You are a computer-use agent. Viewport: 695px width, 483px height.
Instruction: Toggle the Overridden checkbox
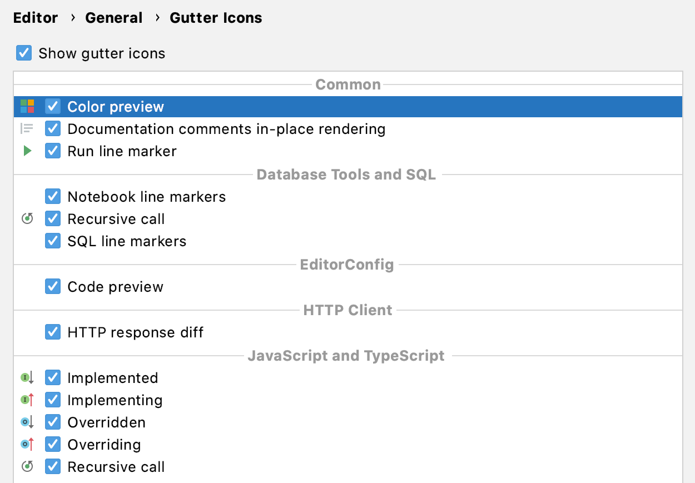(x=53, y=422)
